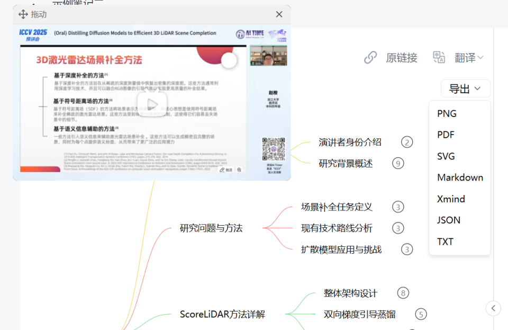Choose PDF from the export options
508x330 pixels.
point(446,135)
